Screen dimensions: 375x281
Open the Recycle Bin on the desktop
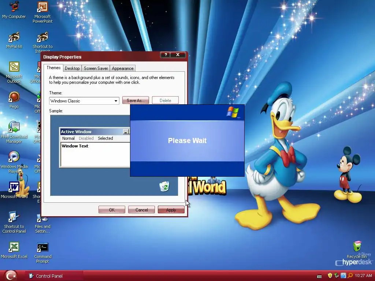(x=357, y=250)
